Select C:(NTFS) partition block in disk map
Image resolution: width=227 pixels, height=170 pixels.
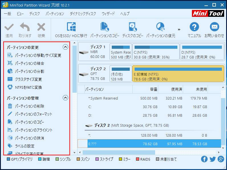coord(156,52)
